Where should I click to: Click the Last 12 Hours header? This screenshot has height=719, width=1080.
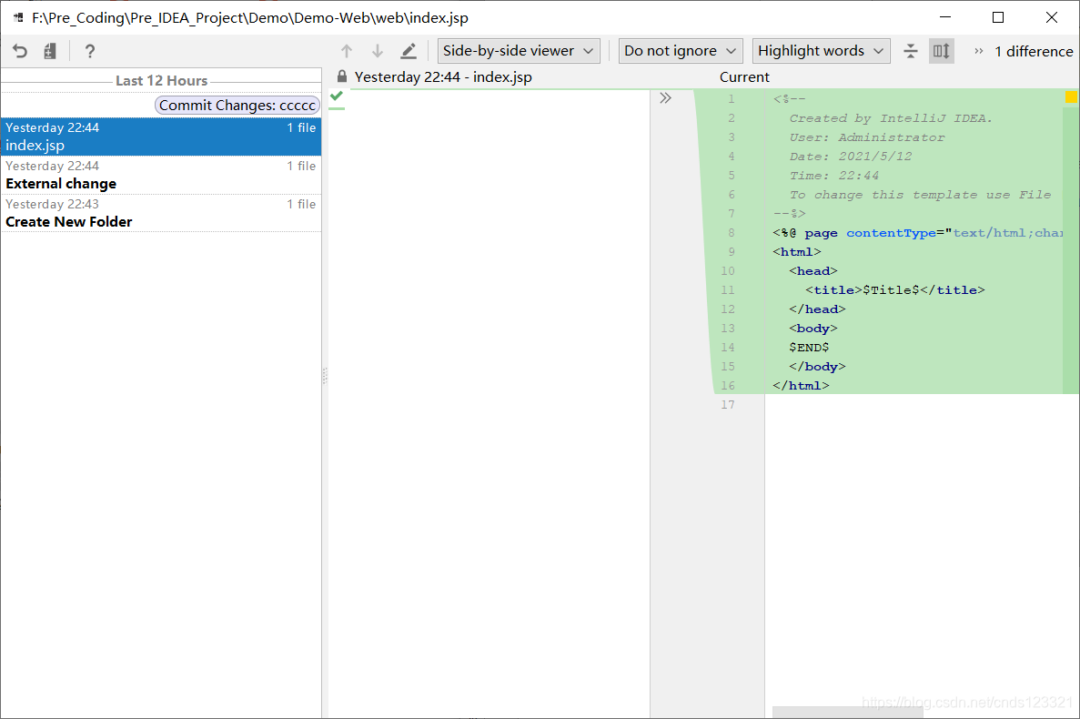pyautogui.click(x=161, y=81)
